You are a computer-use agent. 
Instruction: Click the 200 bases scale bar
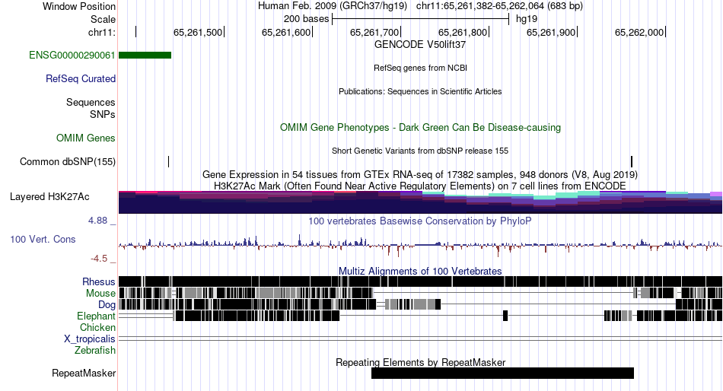click(420, 19)
